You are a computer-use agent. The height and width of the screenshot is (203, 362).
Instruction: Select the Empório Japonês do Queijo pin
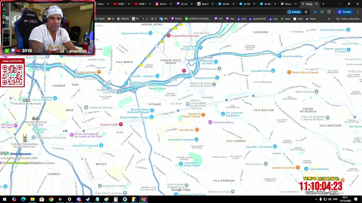(x=348, y=50)
